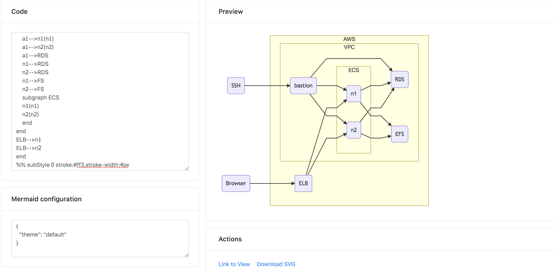Click the Browser node in diagram
This screenshot has width=556, height=271.
[x=236, y=183]
